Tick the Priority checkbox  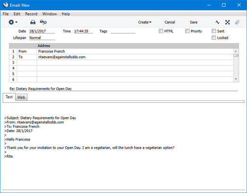187,31
